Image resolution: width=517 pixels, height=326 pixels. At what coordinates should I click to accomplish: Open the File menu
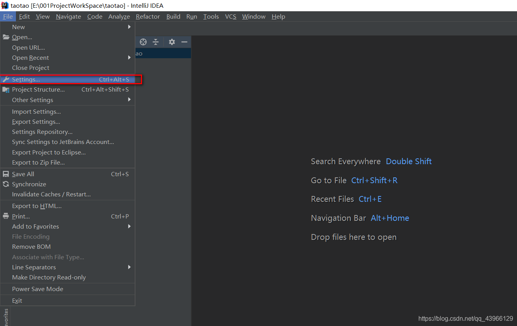[x=8, y=16]
